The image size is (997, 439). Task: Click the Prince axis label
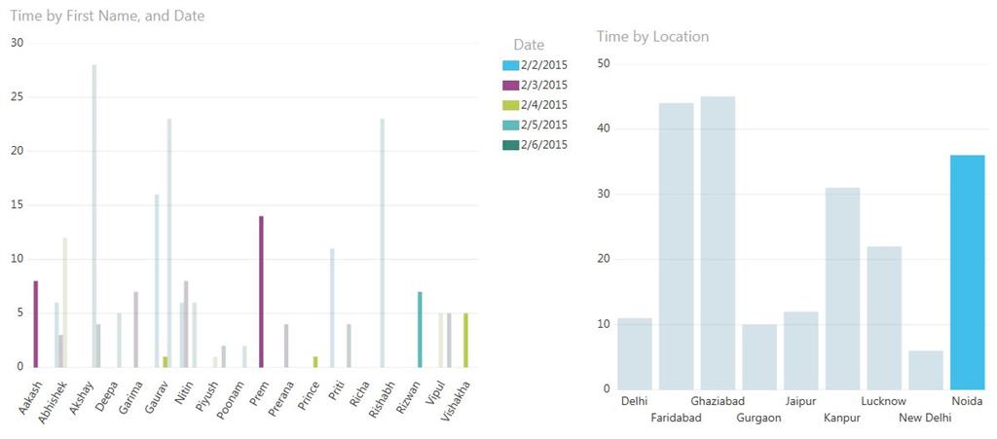[x=307, y=396]
